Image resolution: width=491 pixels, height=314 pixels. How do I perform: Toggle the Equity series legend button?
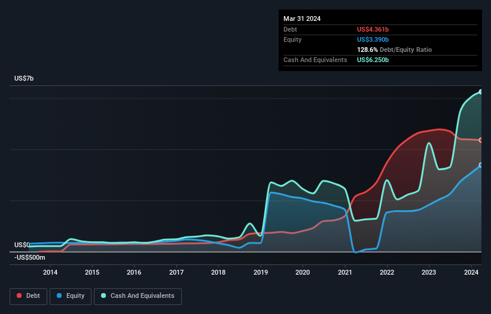71,296
